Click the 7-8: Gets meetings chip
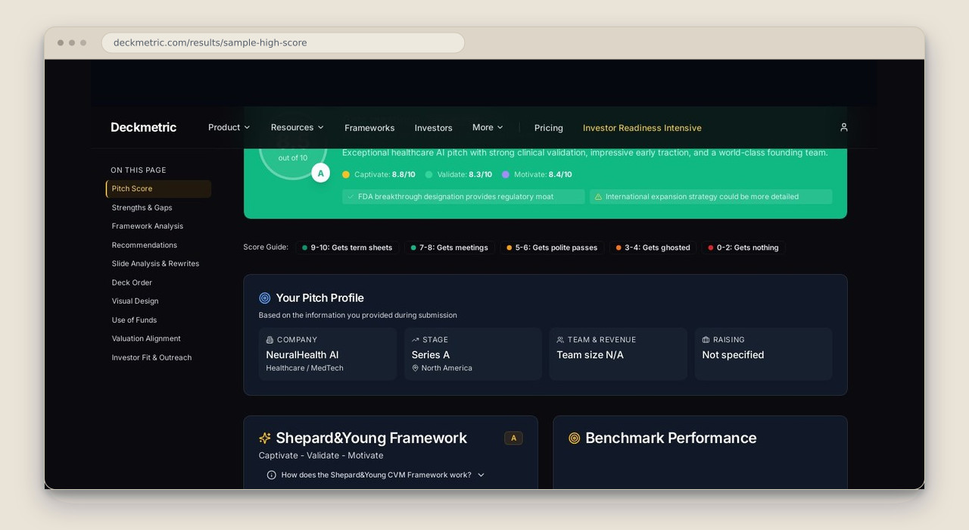Viewport: 969px width, 530px height. (x=450, y=248)
